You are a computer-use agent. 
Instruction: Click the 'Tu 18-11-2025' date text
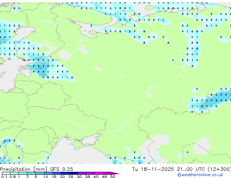(x=153, y=169)
